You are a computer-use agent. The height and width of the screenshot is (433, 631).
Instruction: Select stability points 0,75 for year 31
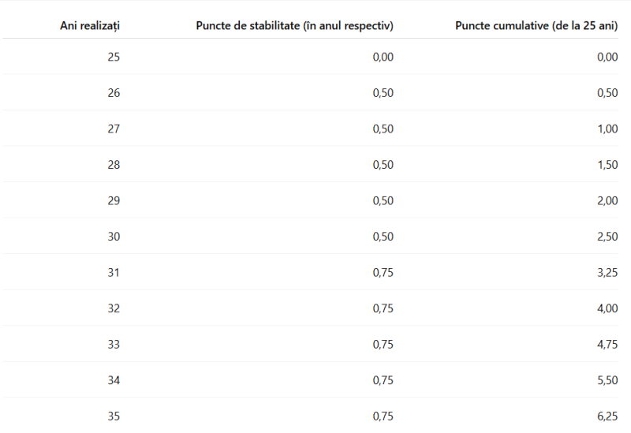coord(383,273)
